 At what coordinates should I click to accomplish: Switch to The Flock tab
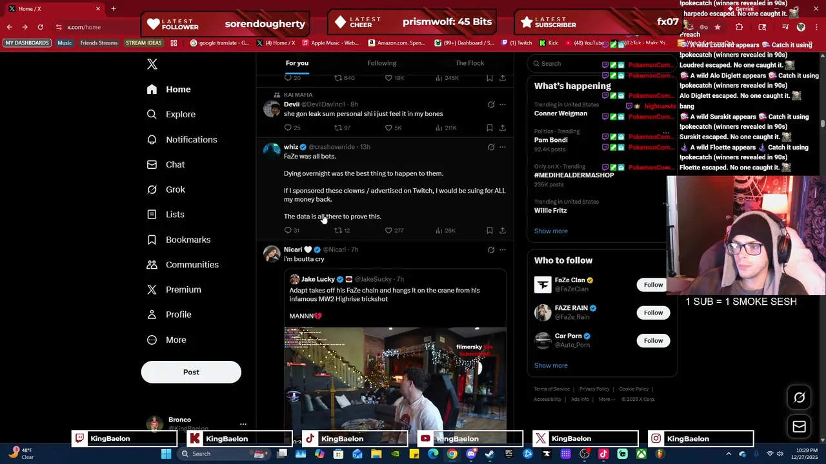(x=470, y=63)
